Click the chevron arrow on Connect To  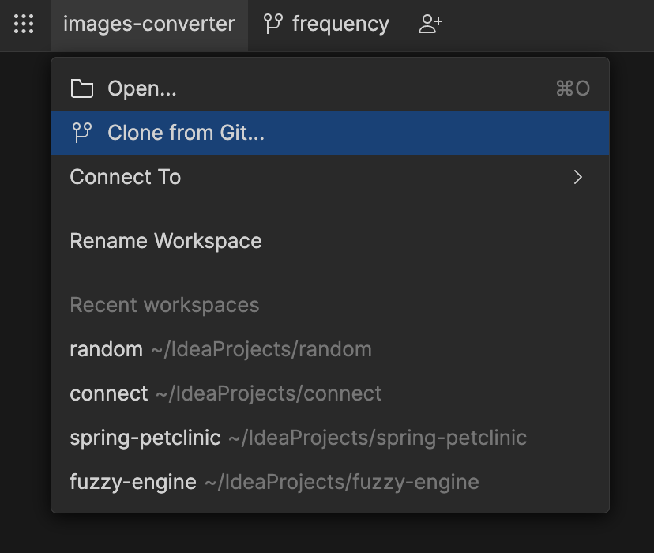(577, 177)
